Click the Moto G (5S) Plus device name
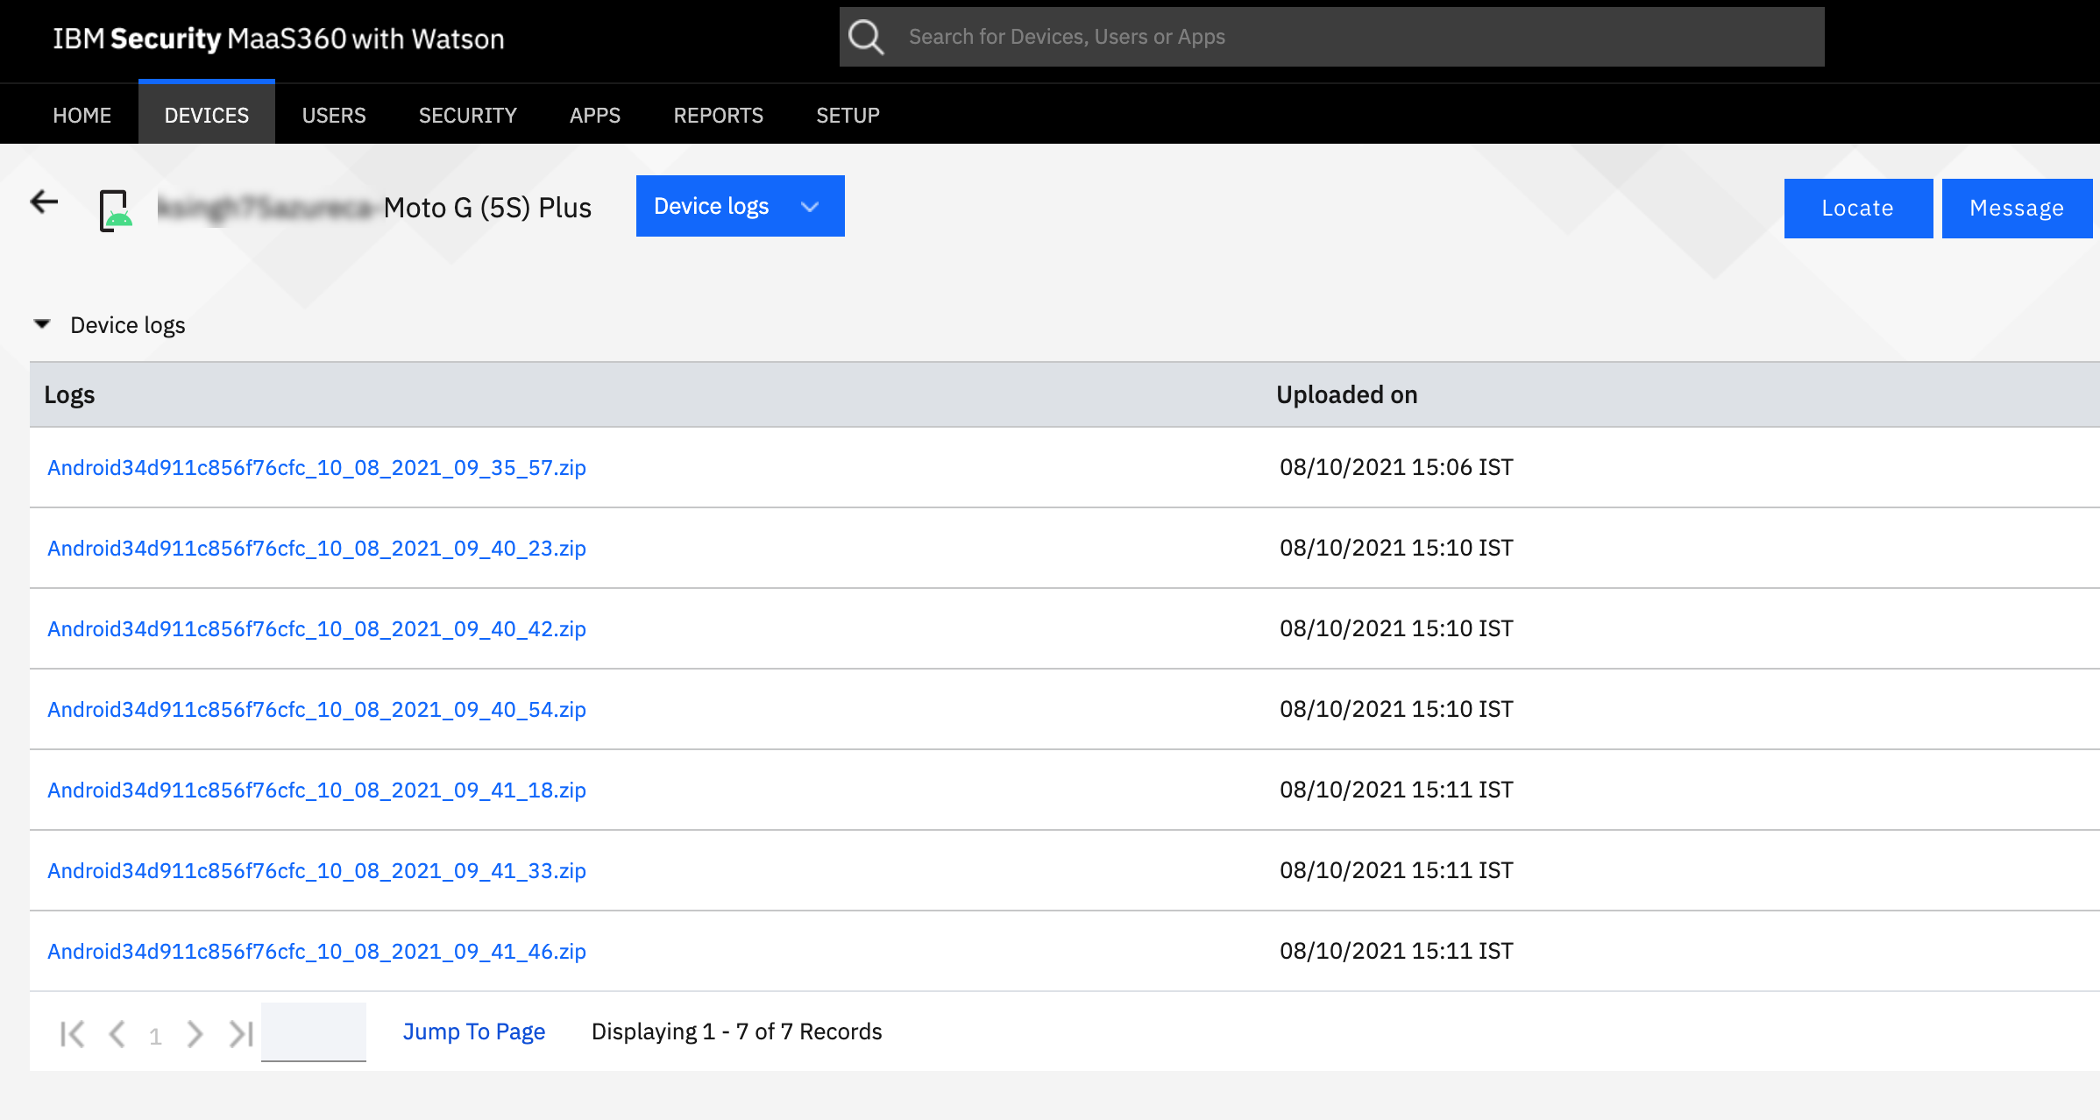Viewport: 2100px width, 1120px height. click(x=487, y=208)
